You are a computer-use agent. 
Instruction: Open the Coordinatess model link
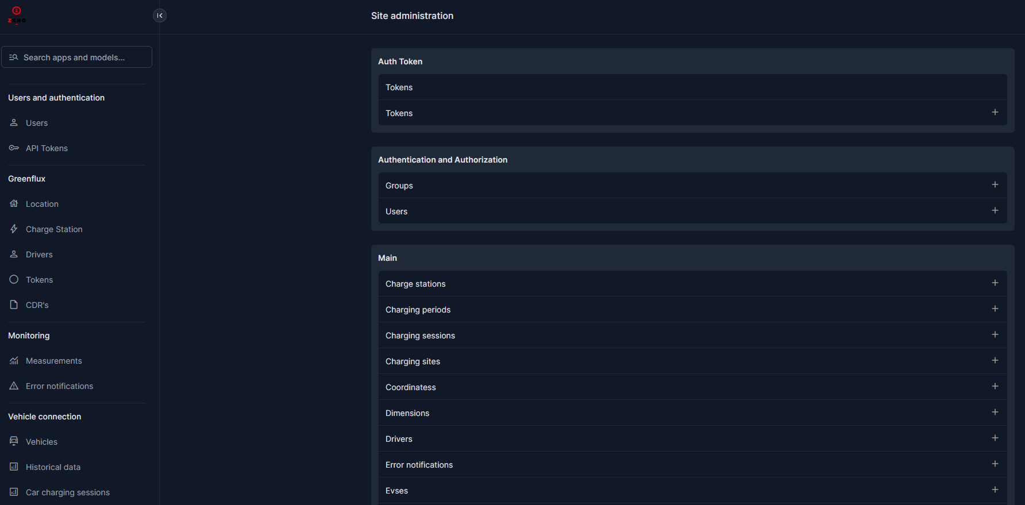411,387
